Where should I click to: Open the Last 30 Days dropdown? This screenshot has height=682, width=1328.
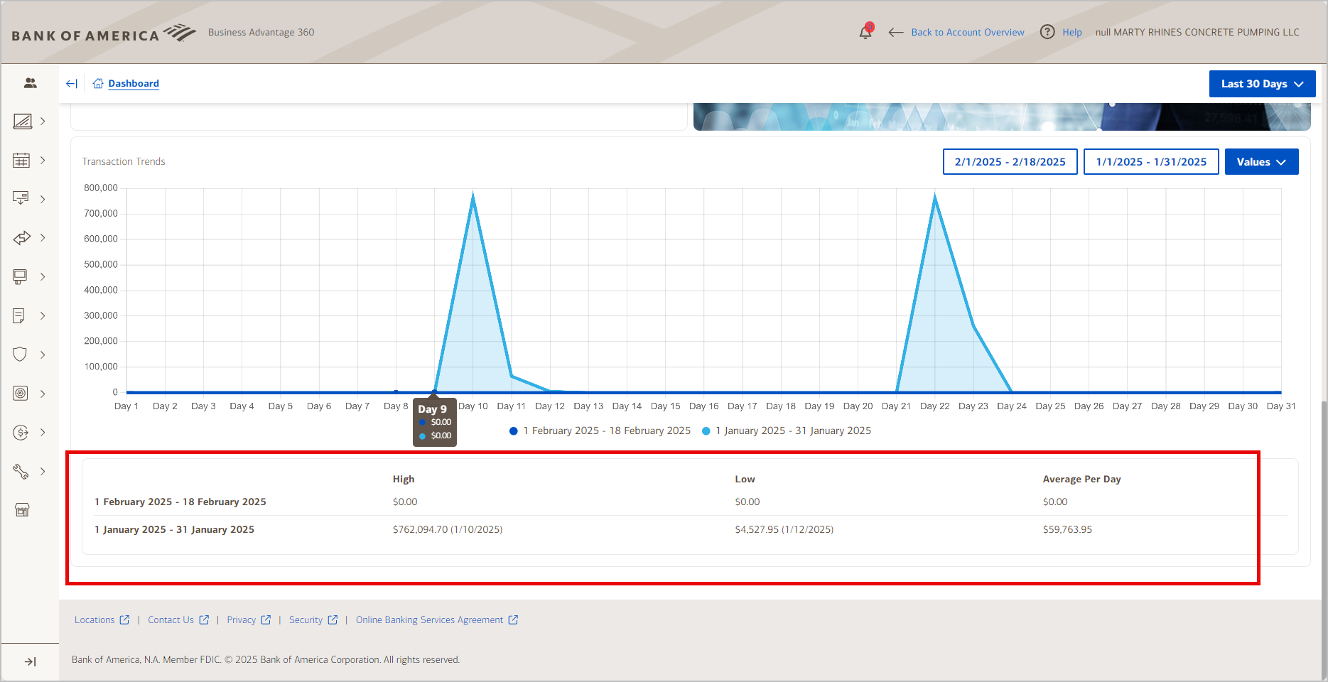1262,83
